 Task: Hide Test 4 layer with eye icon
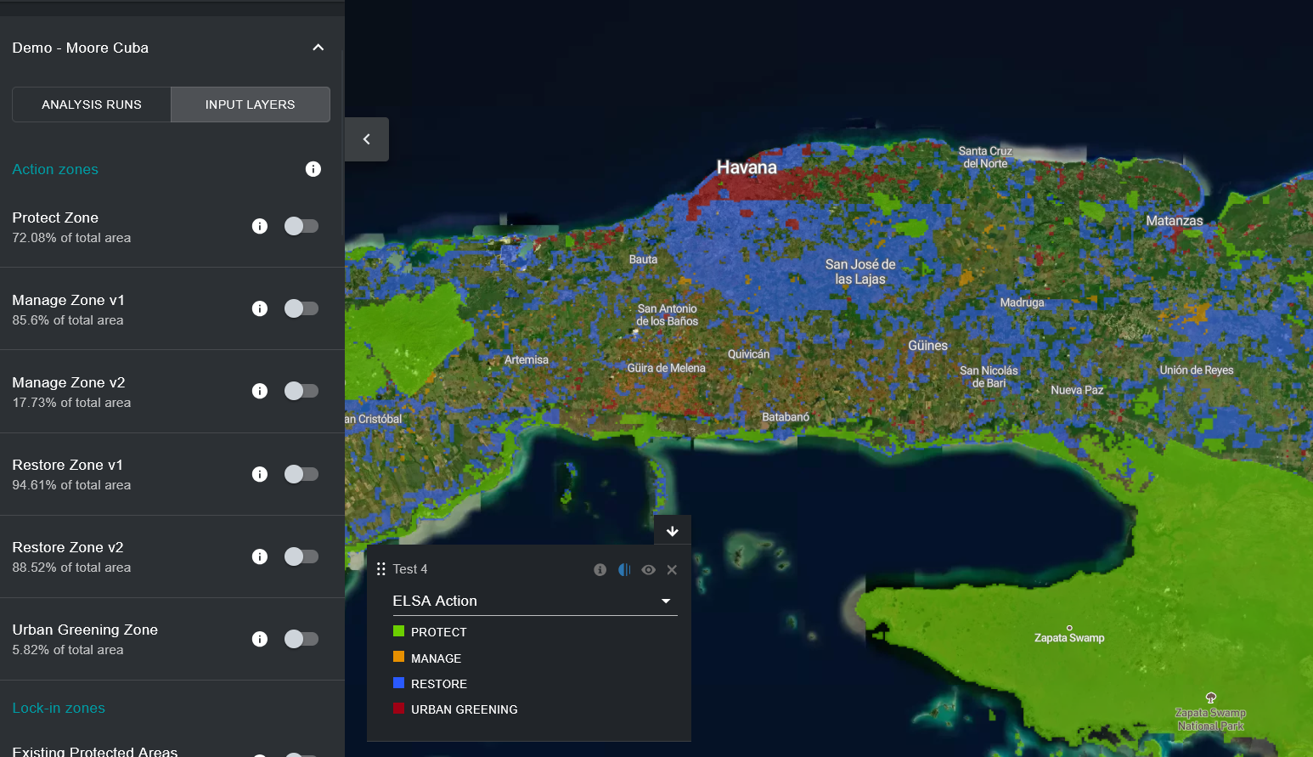[648, 570]
